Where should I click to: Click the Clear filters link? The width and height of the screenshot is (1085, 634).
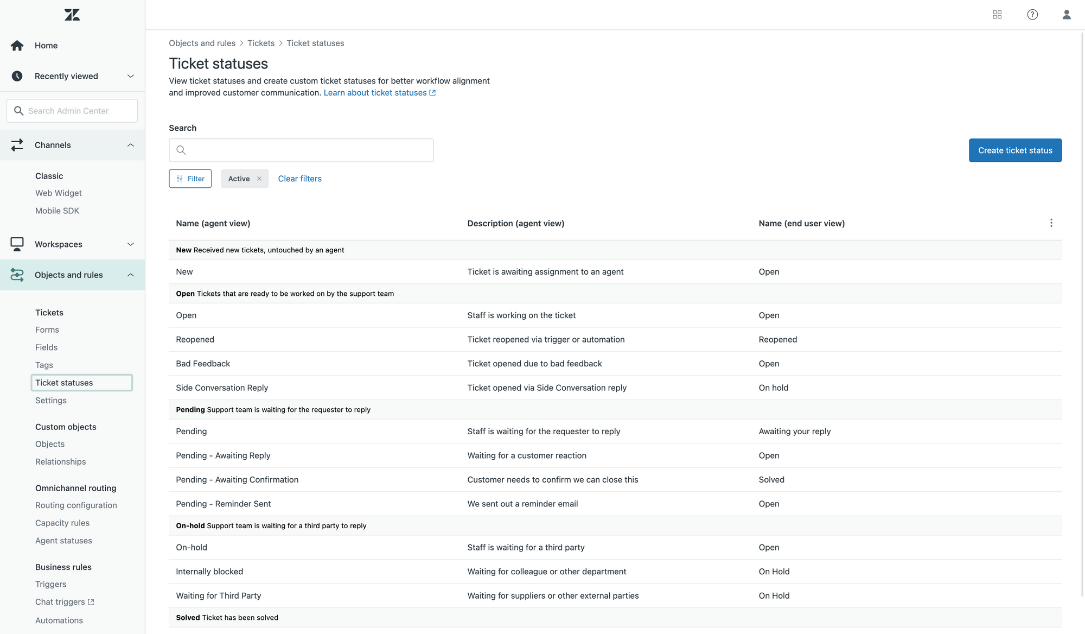tap(299, 179)
